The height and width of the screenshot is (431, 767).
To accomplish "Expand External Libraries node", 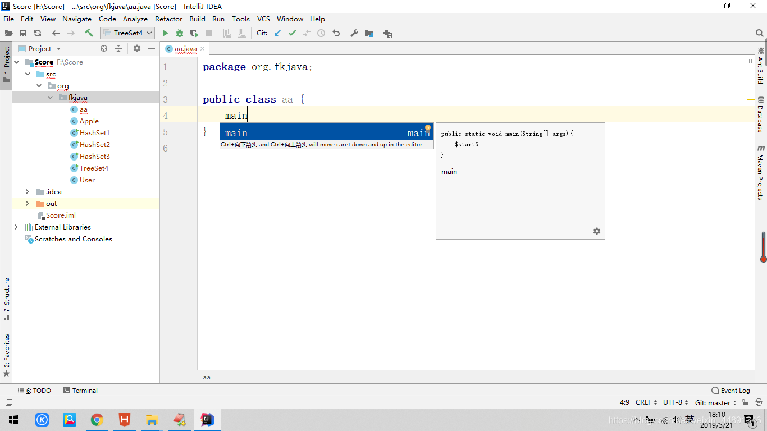I will (16, 227).
